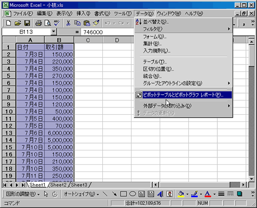Image resolution: width=257 pixels, height=208 pixels.
Task: Run the spelling check icon
Action: click(x=57, y=23)
